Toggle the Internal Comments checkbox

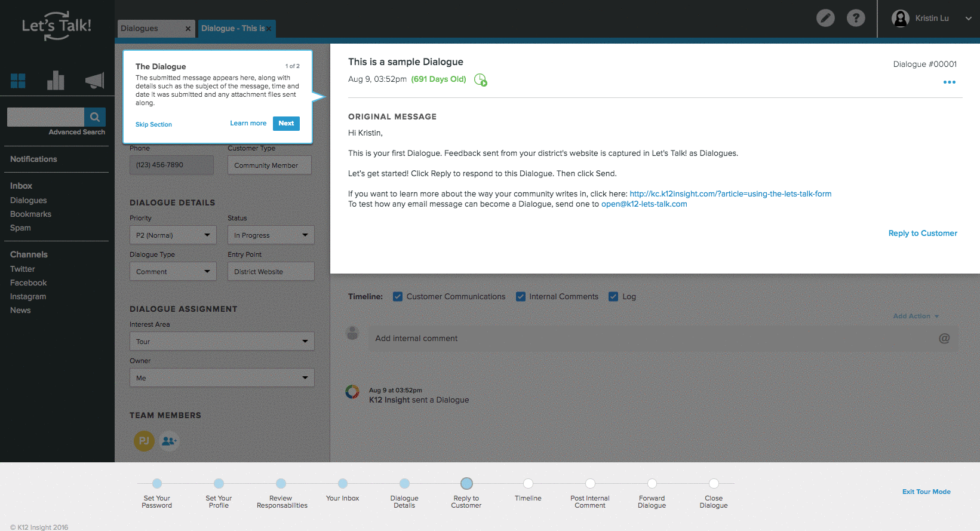(x=521, y=297)
